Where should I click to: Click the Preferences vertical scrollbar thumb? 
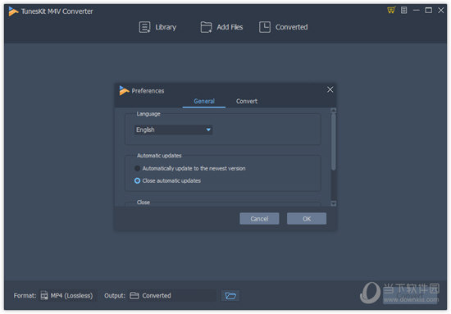point(334,142)
